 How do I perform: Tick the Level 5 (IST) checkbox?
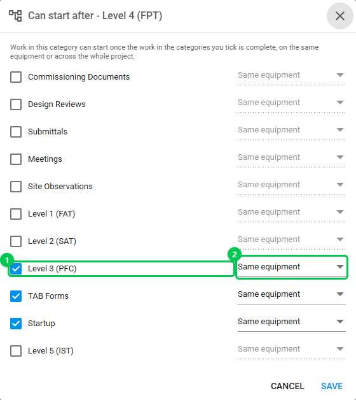(16, 351)
